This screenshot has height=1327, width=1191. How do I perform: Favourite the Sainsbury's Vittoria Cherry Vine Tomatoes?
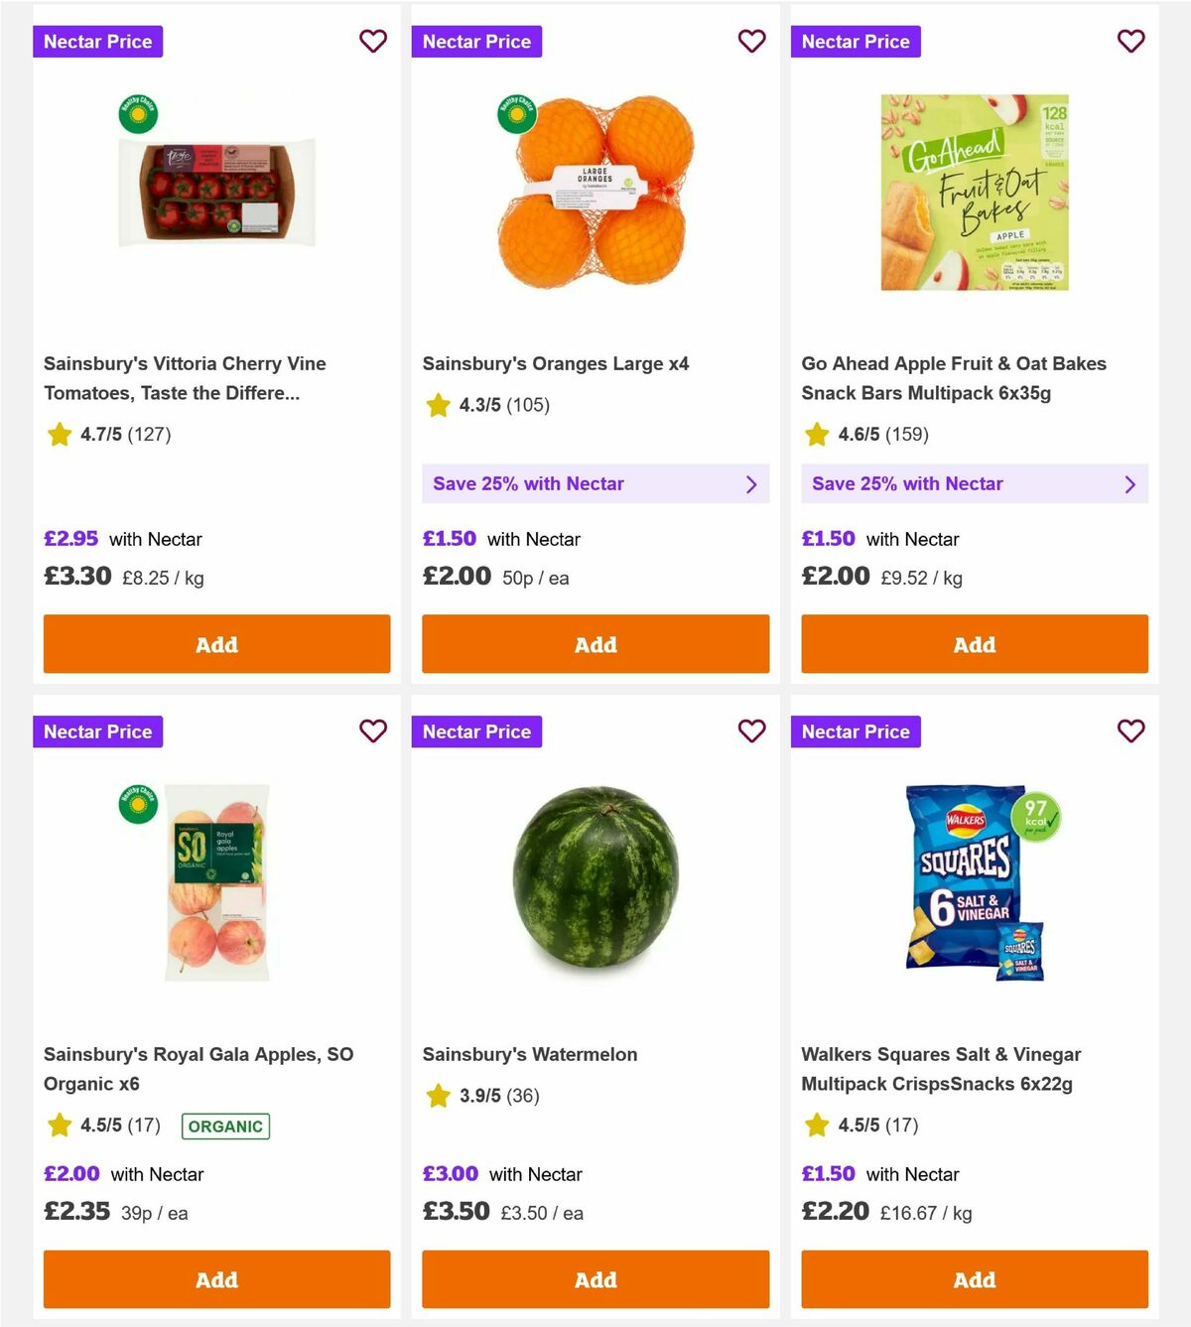point(373,41)
